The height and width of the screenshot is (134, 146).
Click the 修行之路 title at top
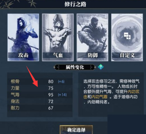pyautogui.click(x=75, y=4)
